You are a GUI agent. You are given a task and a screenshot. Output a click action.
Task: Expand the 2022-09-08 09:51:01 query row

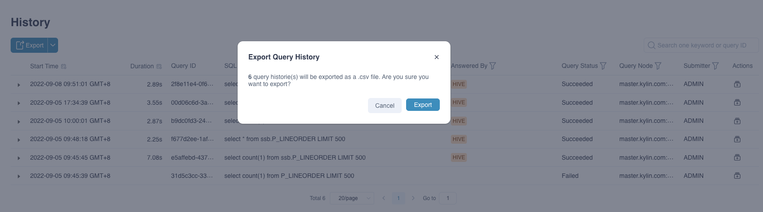[x=19, y=85]
